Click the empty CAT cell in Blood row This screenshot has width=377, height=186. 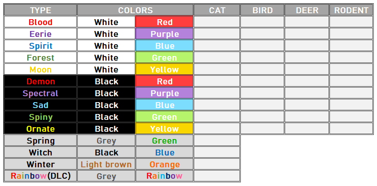click(217, 22)
